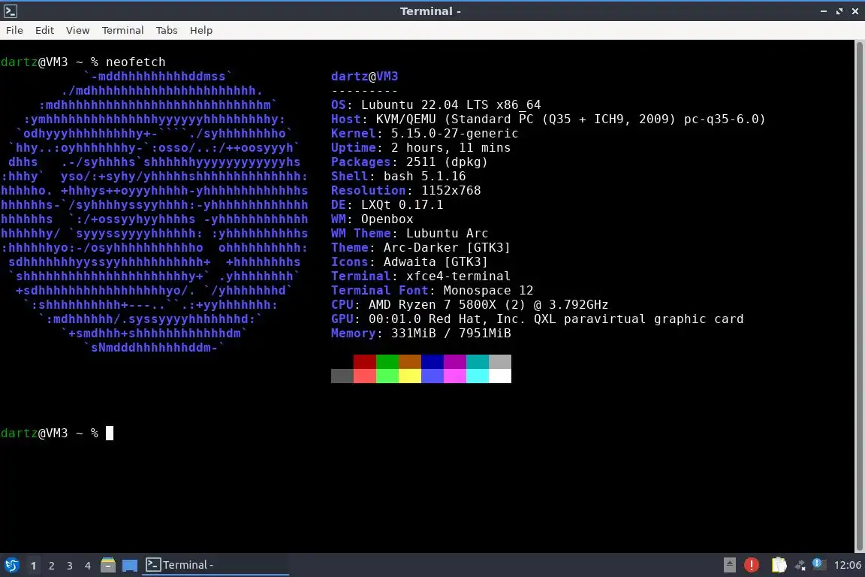Open the red exclamation alert tray icon

[x=751, y=565]
